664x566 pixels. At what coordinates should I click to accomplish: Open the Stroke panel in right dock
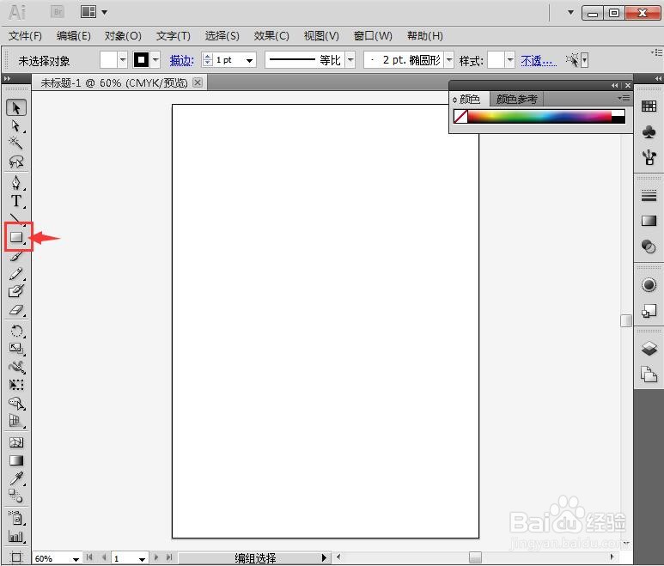coord(649,196)
